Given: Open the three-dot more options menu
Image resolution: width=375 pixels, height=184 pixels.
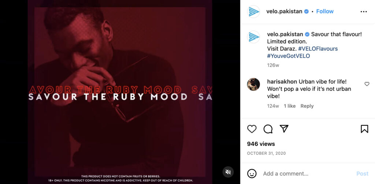Looking at the screenshot, I should click(364, 11).
